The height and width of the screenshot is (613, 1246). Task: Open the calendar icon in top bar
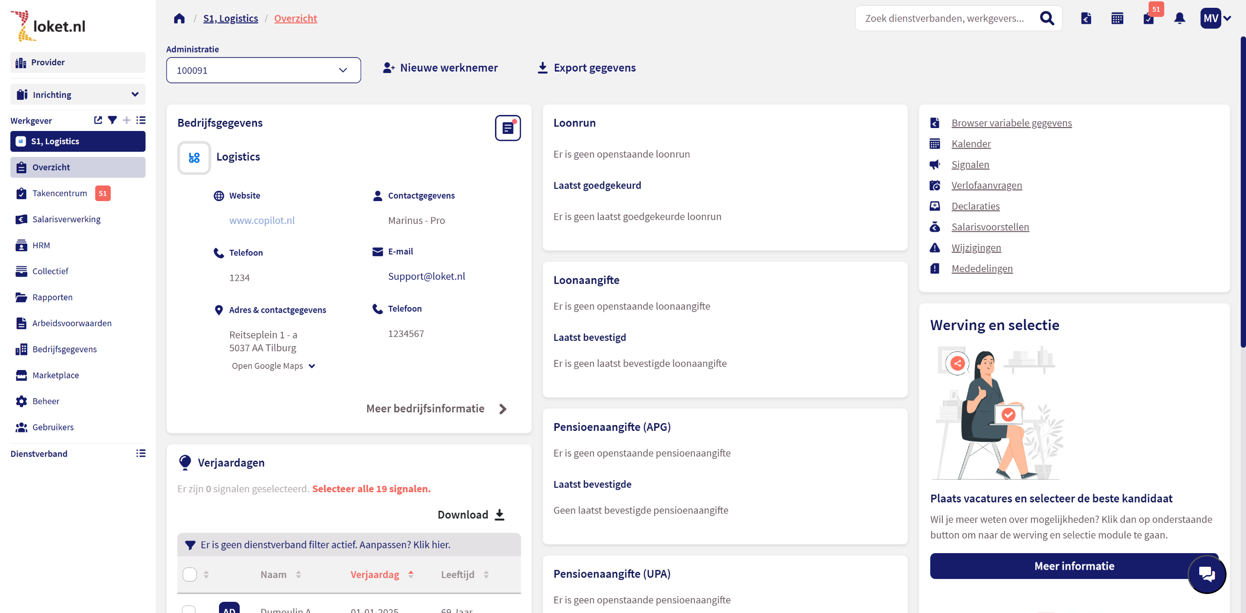pos(1117,19)
